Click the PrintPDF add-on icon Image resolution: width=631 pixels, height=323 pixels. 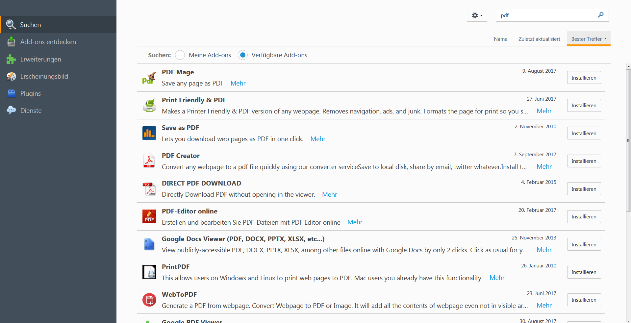(149, 272)
